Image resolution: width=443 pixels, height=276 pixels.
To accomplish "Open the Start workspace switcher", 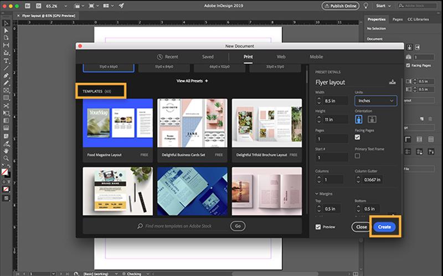I will tap(383, 6).
